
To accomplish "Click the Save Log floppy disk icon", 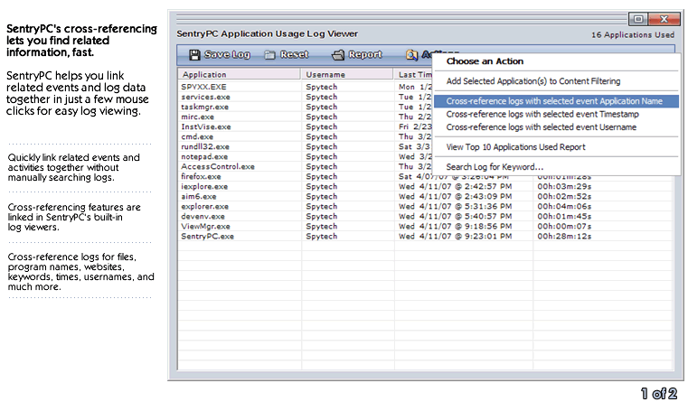I will click(x=194, y=55).
